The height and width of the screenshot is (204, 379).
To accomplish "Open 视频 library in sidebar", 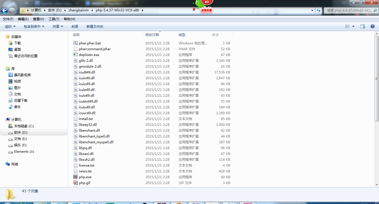I will click(x=17, y=81).
